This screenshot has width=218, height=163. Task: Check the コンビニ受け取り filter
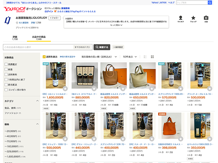click(6, 90)
